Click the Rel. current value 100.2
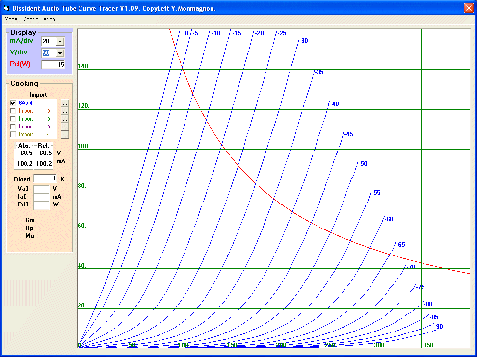The image size is (477, 357). (44, 164)
